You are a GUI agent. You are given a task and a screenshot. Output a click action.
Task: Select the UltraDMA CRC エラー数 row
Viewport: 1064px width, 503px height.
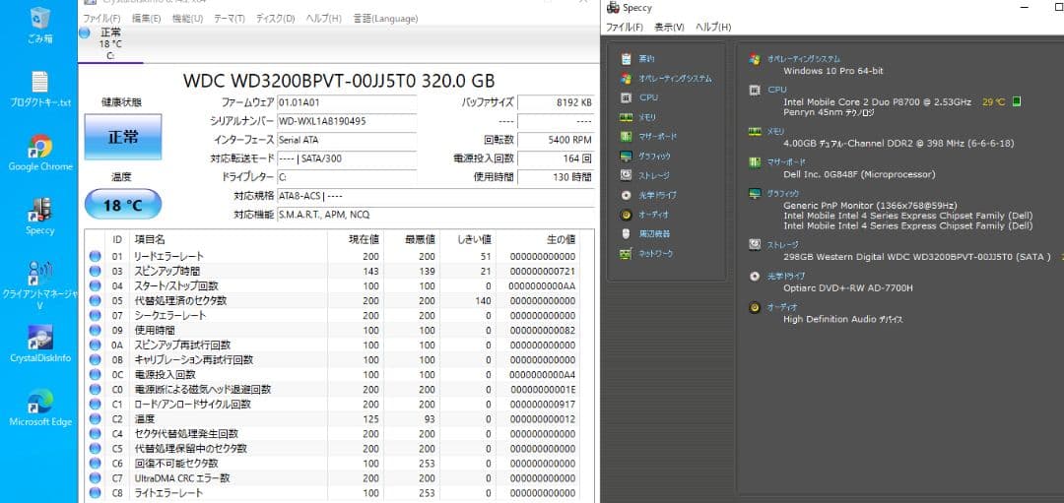coord(334,478)
